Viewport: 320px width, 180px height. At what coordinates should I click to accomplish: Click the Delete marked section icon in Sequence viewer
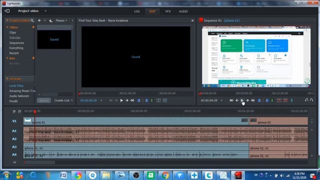click(285, 100)
